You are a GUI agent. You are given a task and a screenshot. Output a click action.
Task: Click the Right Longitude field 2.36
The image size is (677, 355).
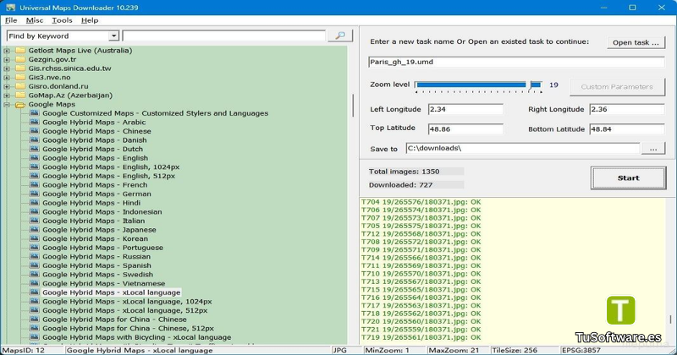point(627,109)
